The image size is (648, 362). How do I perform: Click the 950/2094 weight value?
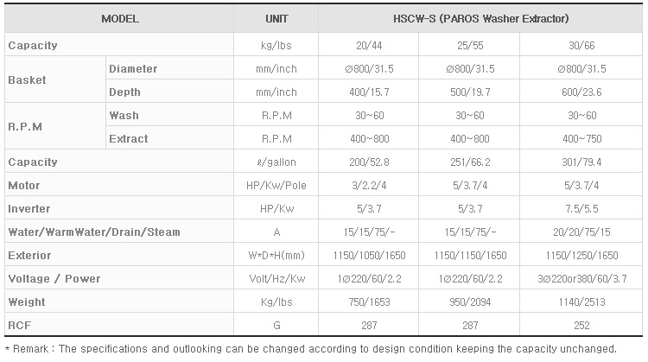point(470,302)
